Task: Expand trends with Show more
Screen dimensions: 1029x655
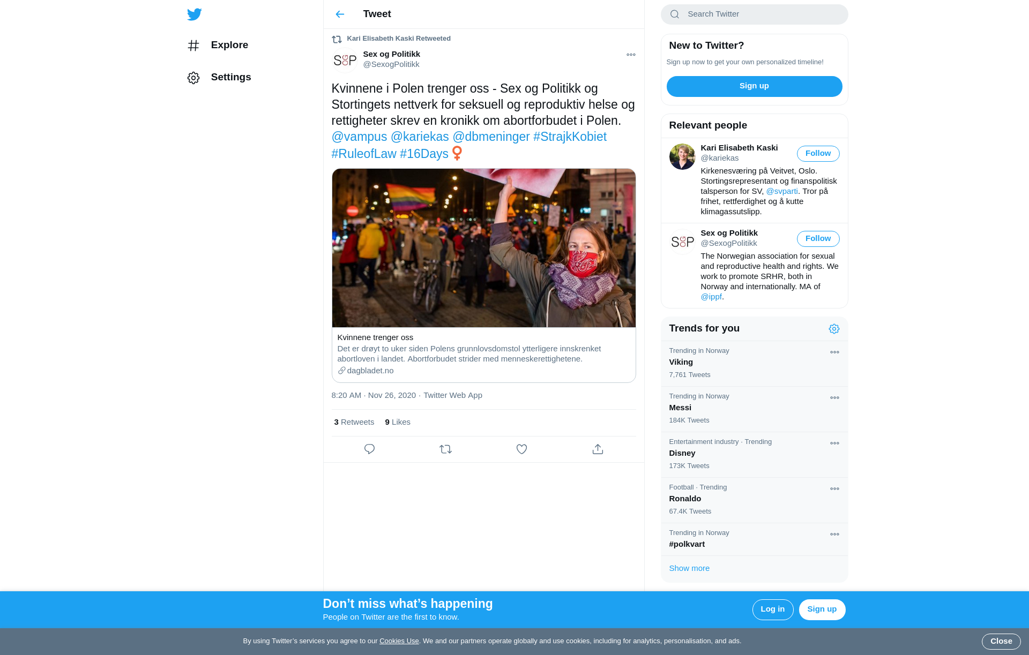Action: coord(689,568)
